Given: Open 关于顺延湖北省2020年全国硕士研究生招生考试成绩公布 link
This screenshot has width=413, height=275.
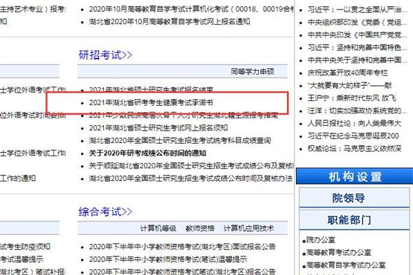Looking at the screenshot, I should (191, 166).
